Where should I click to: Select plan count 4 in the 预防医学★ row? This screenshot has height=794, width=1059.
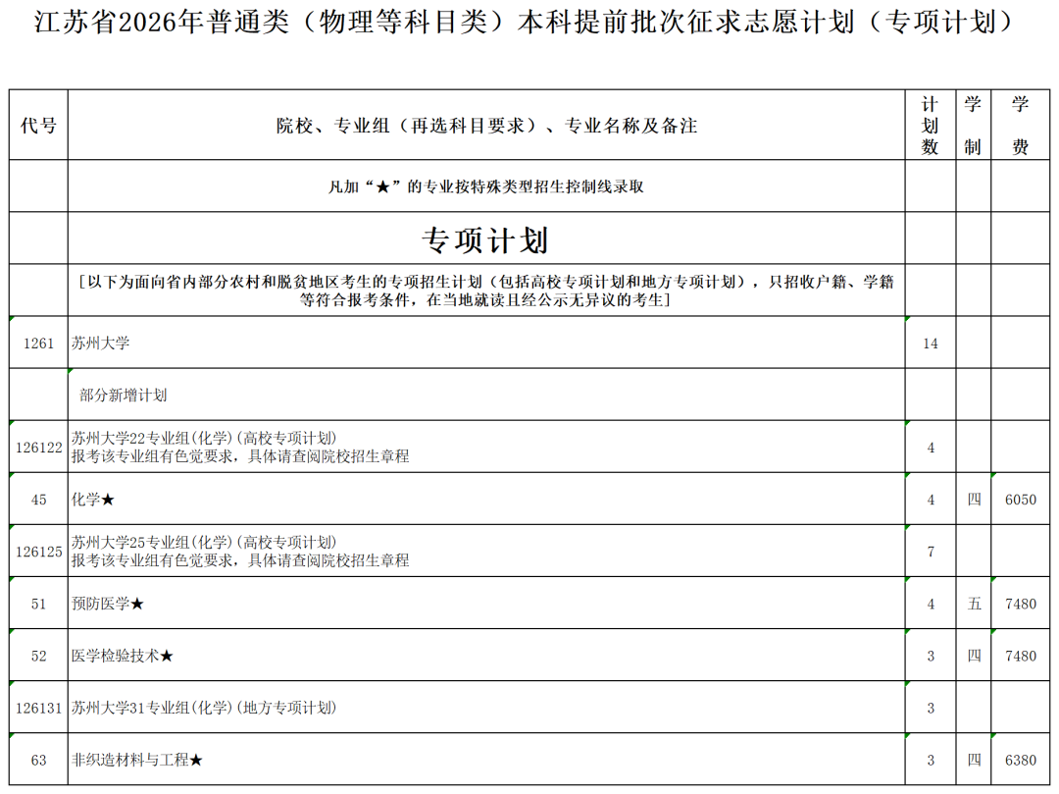coord(930,603)
